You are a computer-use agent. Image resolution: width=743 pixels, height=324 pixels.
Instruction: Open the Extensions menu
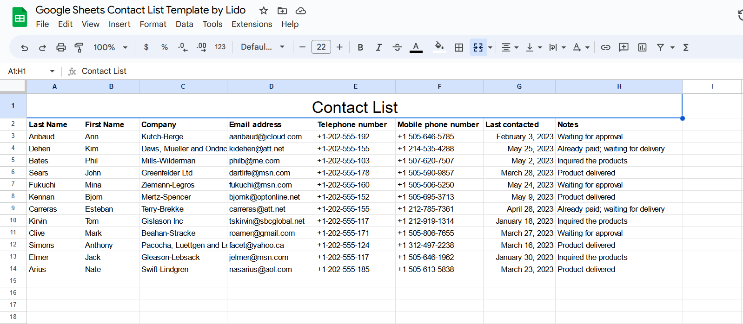[x=252, y=24]
